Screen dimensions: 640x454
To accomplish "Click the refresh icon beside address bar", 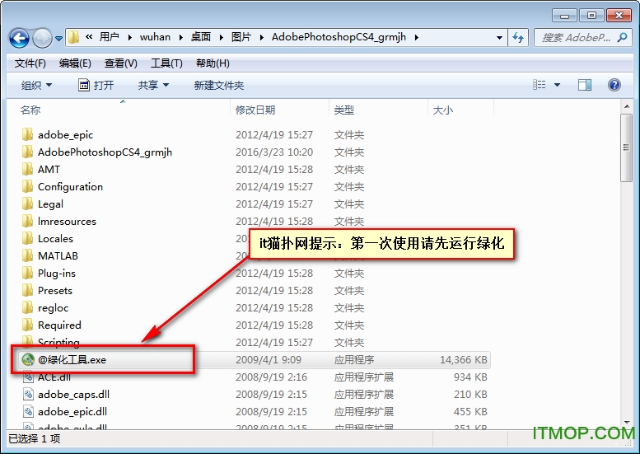I will (x=519, y=37).
